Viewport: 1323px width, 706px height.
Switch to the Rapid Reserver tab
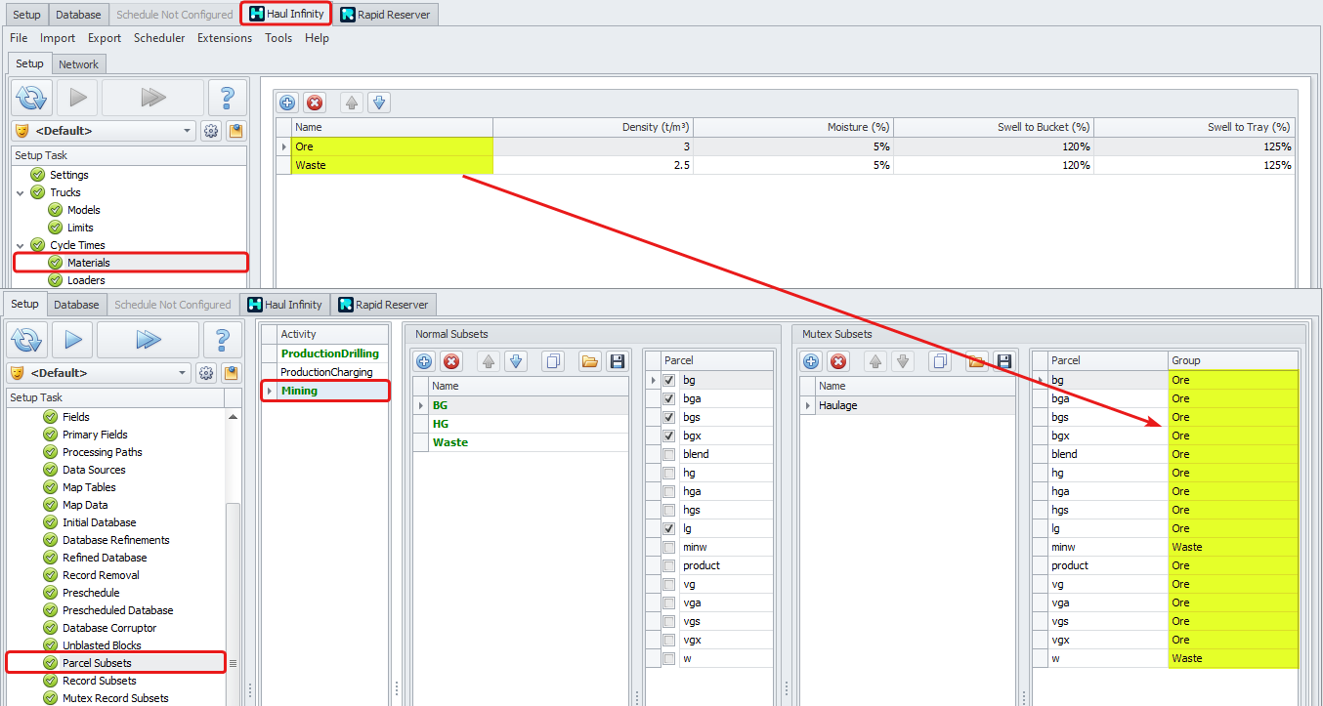[x=387, y=14]
